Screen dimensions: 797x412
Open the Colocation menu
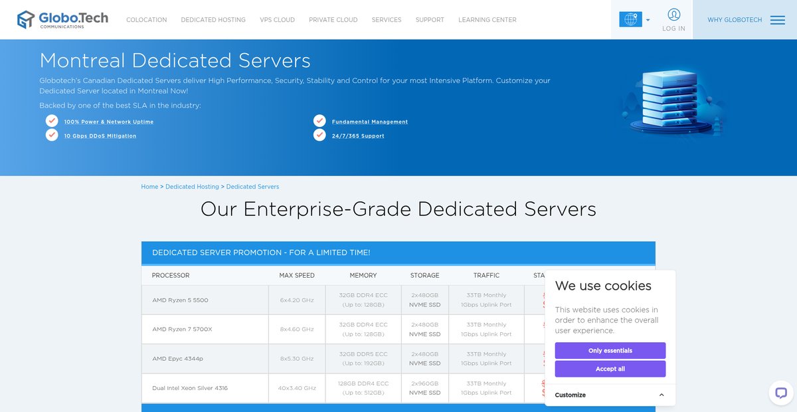tap(147, 20)
